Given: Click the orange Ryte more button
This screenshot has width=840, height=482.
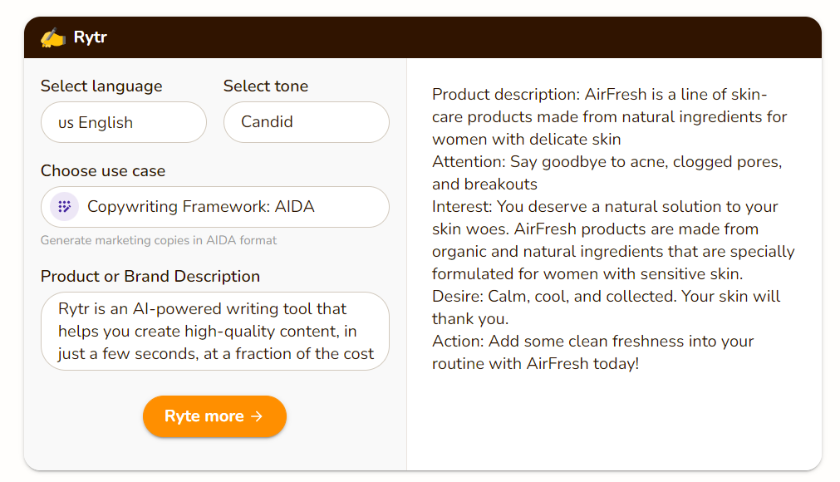Looking at the screenshot, I should point(214,416).
